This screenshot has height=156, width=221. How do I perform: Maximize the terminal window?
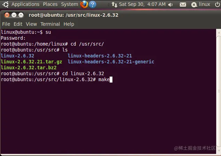click(21, 15)
